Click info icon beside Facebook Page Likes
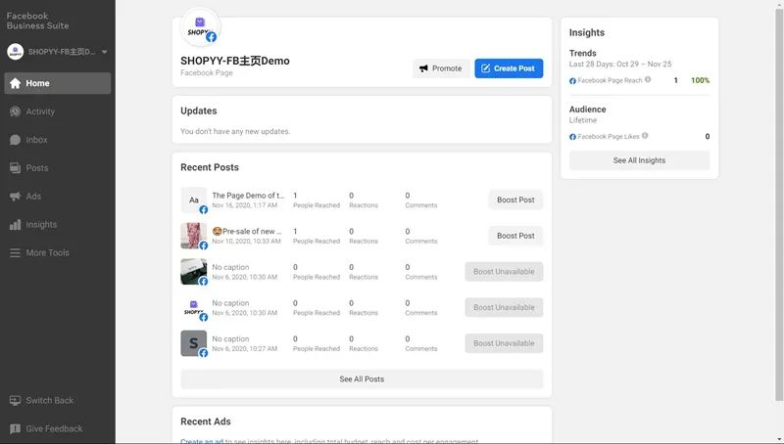This screenshot has height=444, width=784. pos(645,136)
